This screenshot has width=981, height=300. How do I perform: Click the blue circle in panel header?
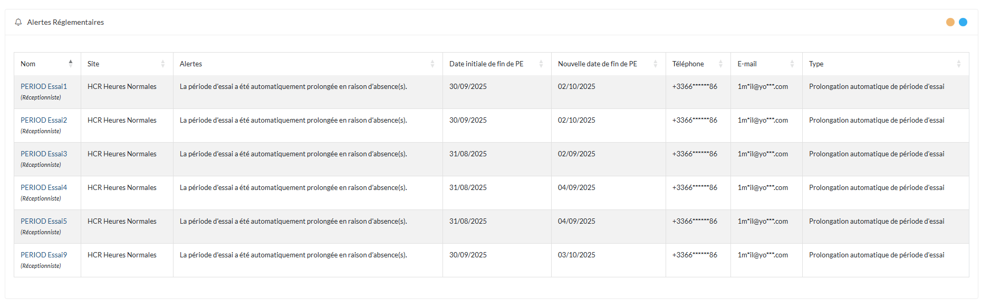point(963,22)
